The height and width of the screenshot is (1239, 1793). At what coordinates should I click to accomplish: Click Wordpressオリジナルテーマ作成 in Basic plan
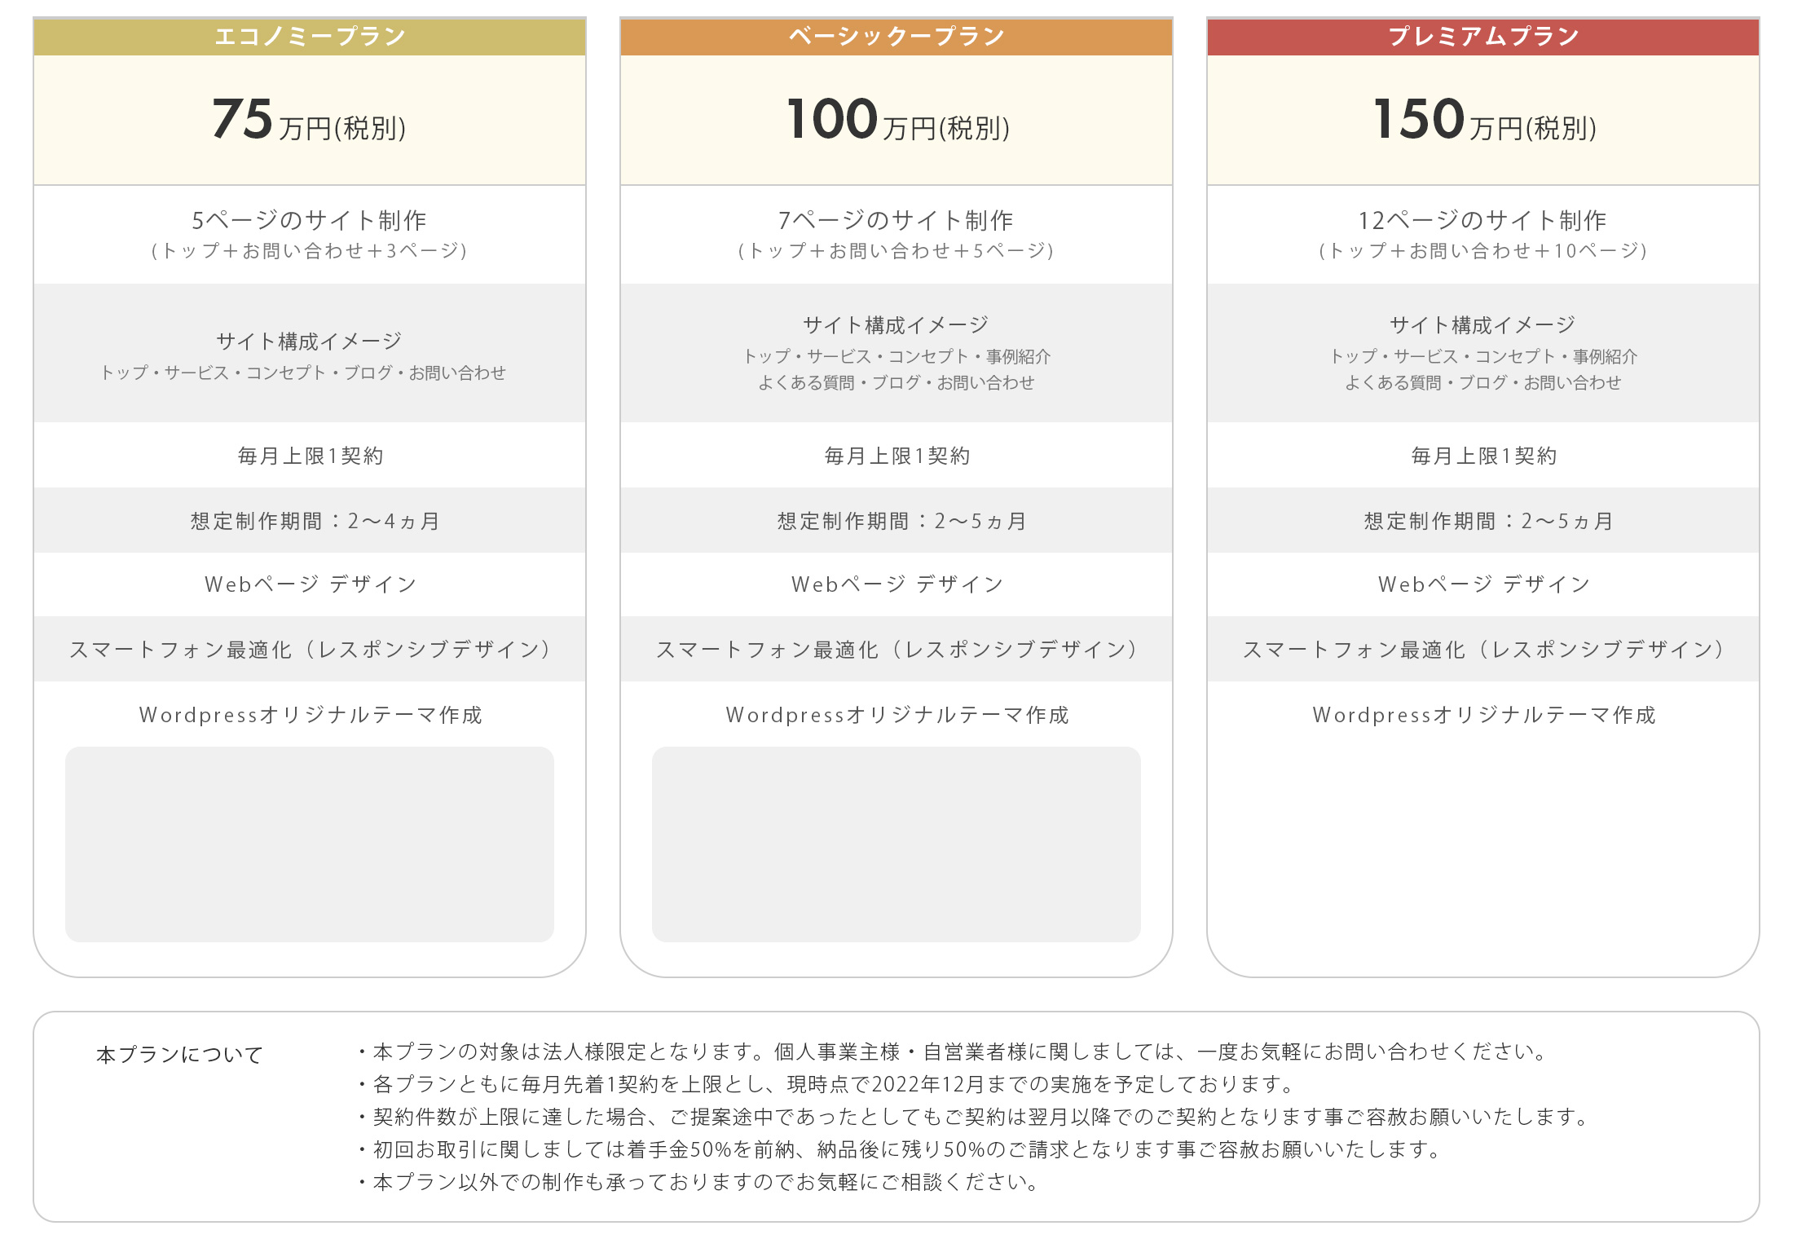(x=897, y=715)
